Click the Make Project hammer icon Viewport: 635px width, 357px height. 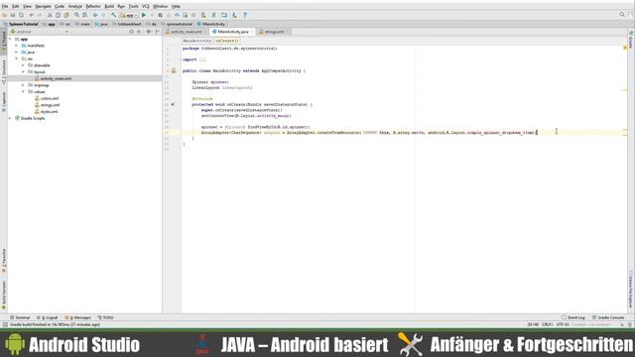pos(114,15)
